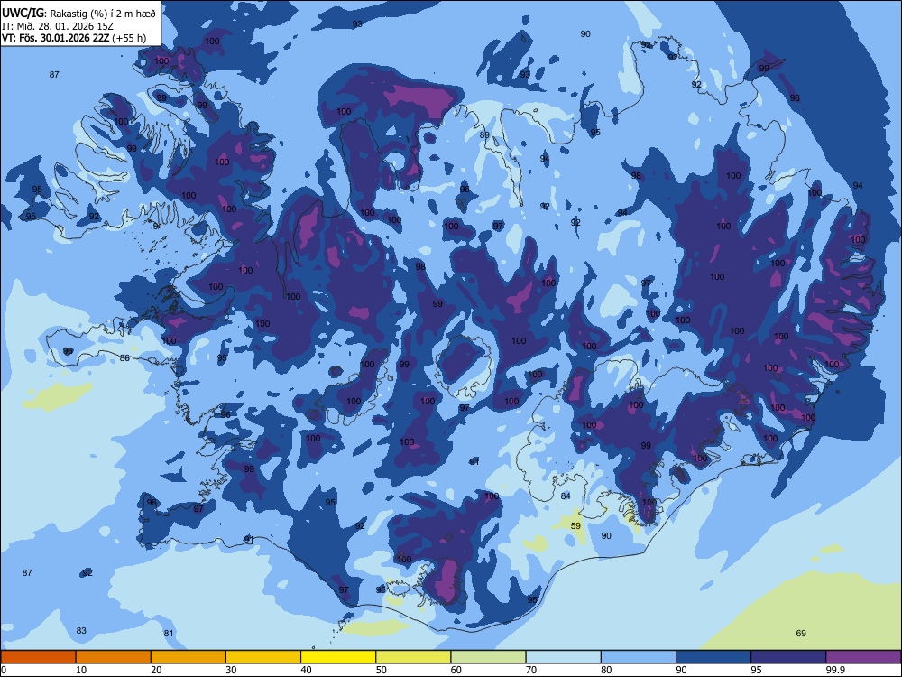Click the pale blue 70–80 legend swatch
The image size is (902, 677).
563,657
